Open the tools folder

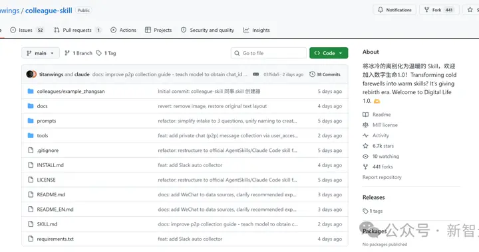(x=43, y=136)
